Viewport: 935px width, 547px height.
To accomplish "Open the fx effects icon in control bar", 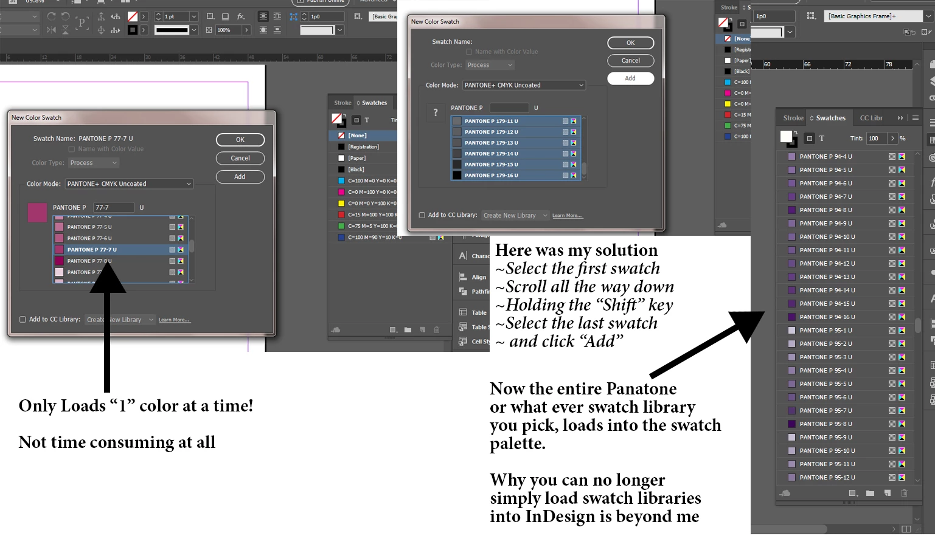I will (241, 16).
